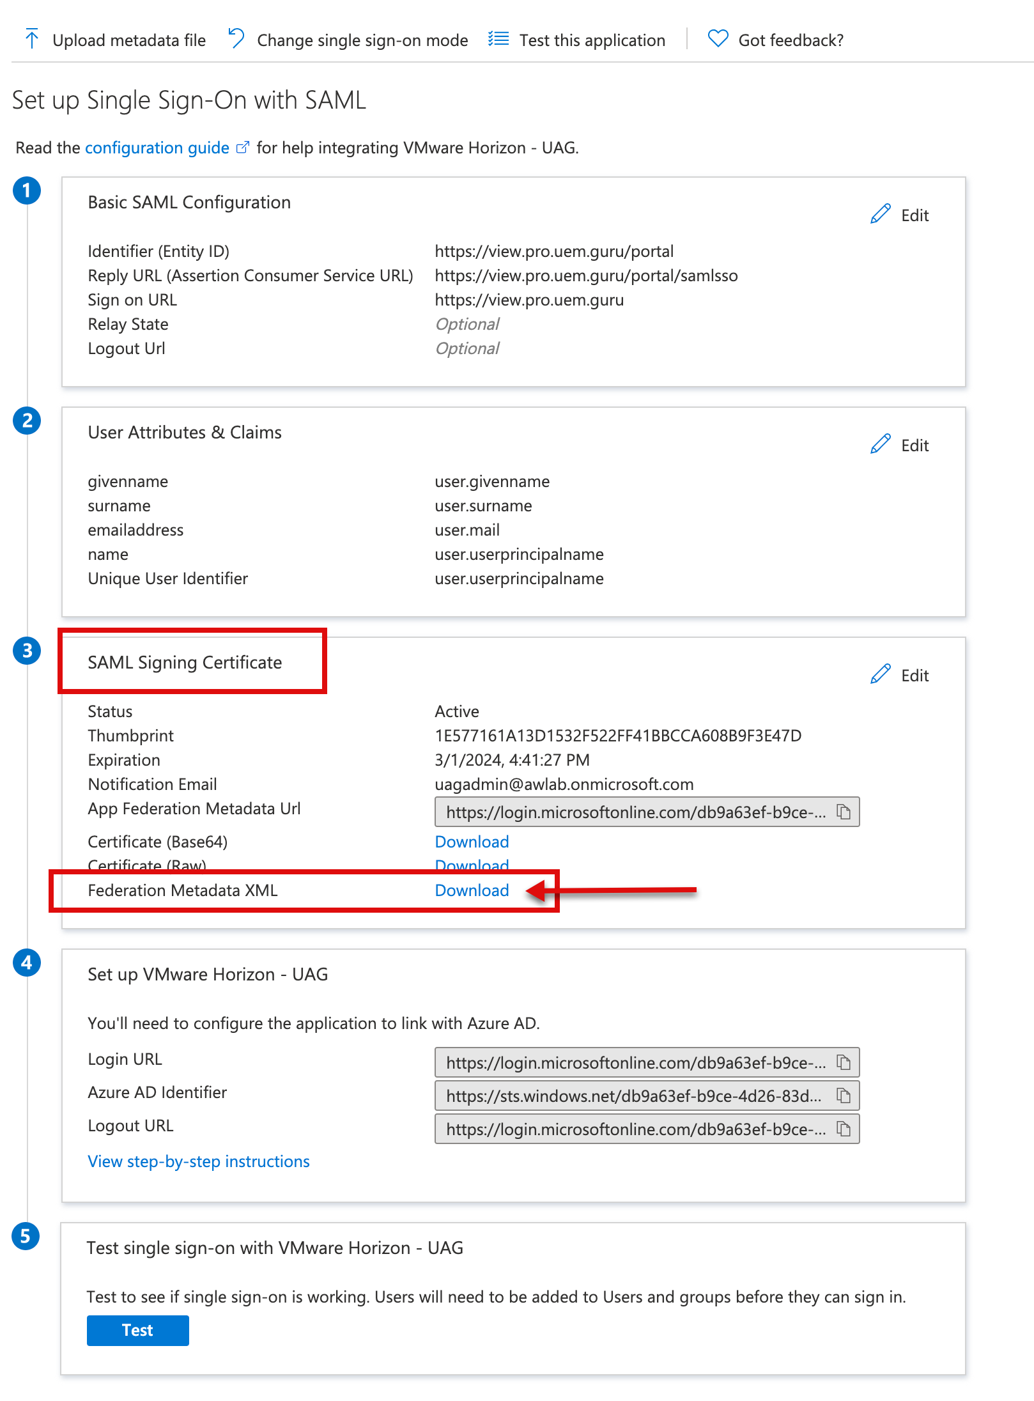
Task: Click the Change single sign-on mode undo icon
Action: pos(236,39)
